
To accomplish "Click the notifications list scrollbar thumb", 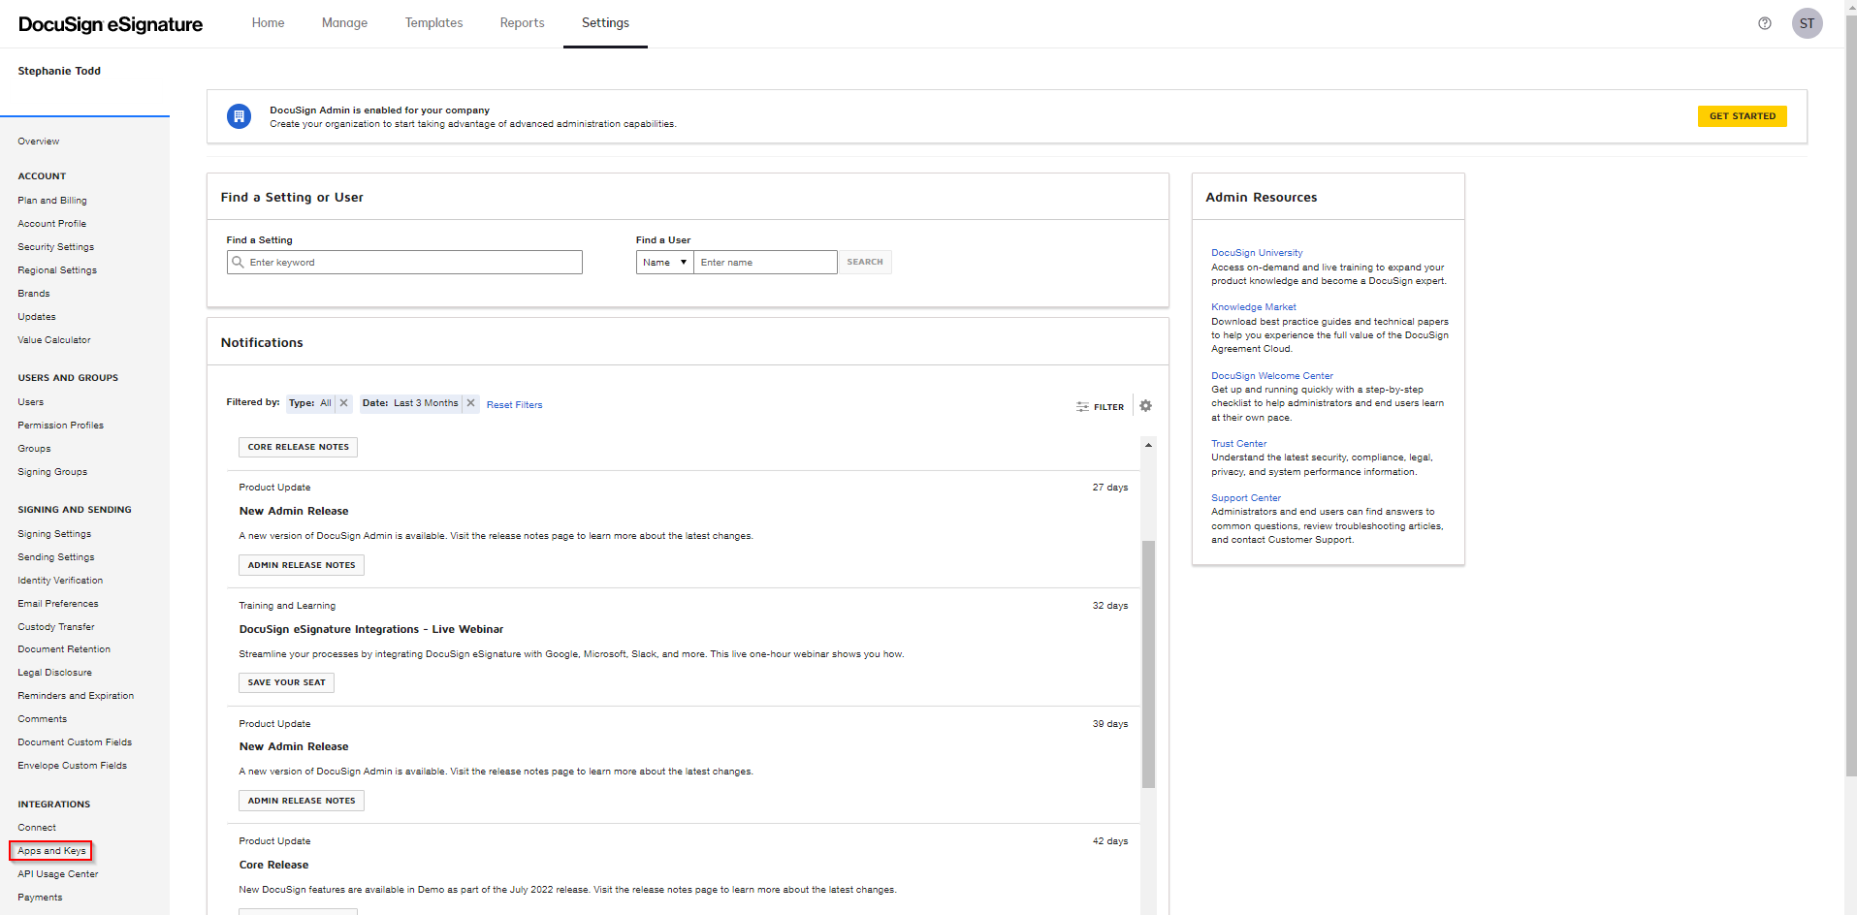I will pos(1148,664).
